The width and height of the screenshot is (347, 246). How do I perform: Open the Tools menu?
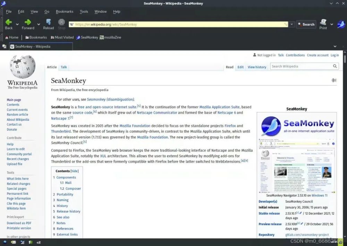tap(84, 11)
